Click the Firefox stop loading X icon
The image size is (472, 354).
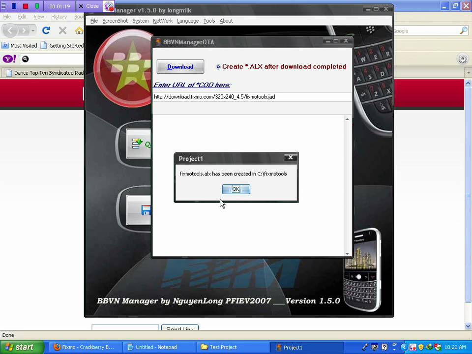pyautogui.click(x=62, y=30)
